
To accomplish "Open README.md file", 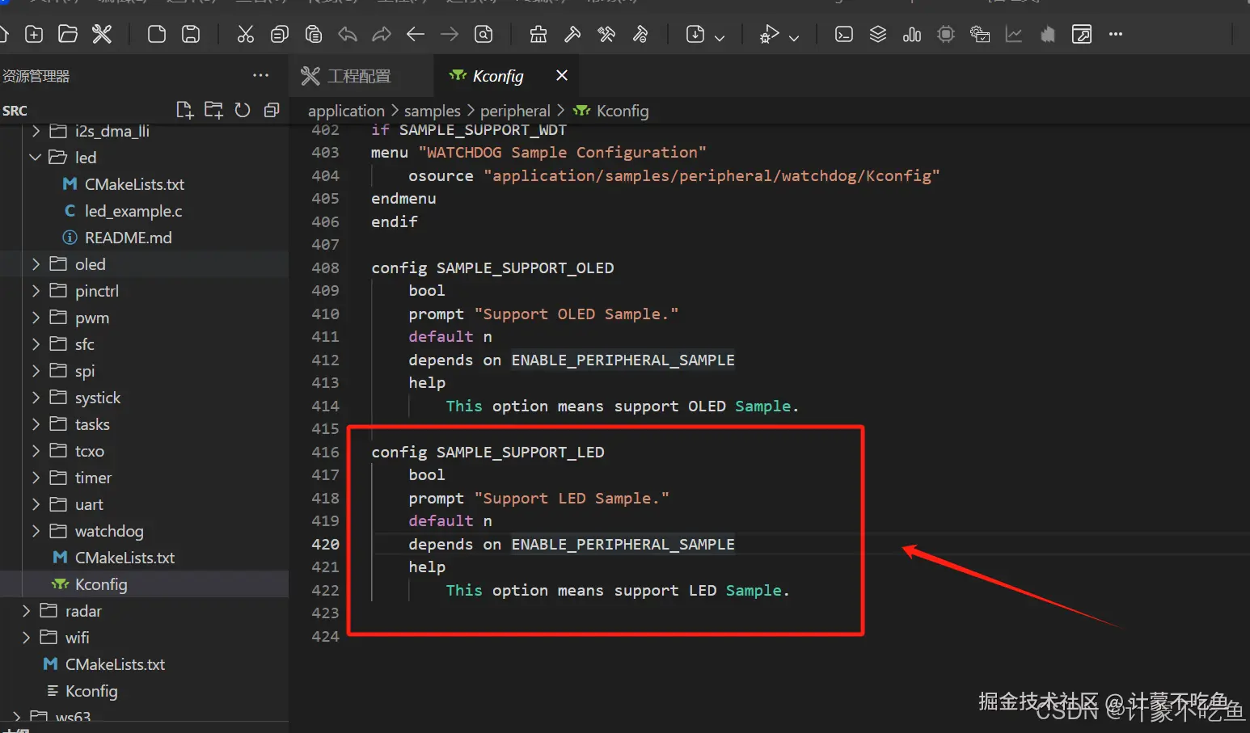I will (x=128, y=238).
